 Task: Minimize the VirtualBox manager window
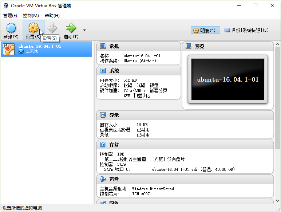239,5
